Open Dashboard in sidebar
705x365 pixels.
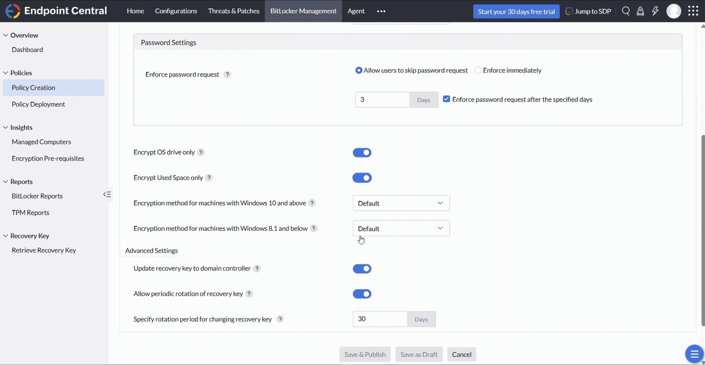[x=27, y=50]
